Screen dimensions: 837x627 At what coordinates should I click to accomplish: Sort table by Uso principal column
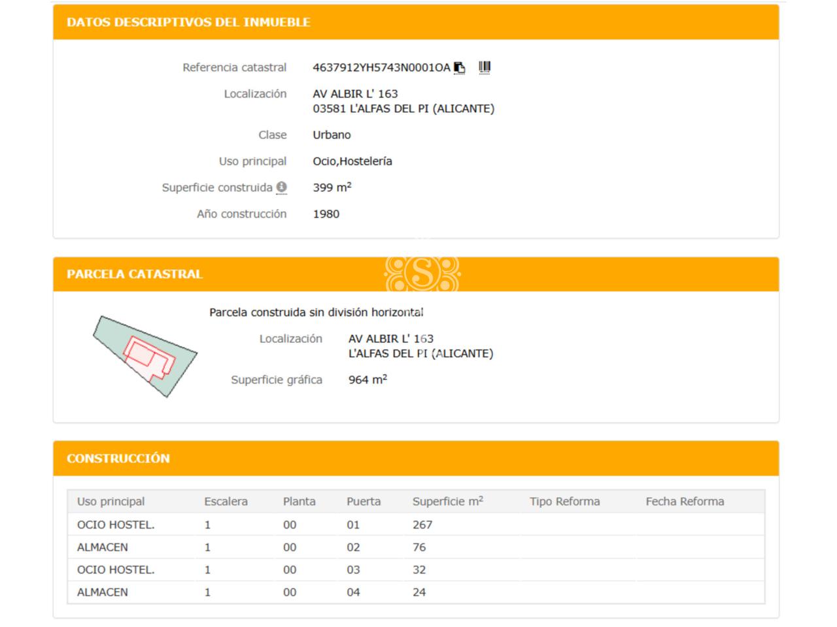(111, 502)
